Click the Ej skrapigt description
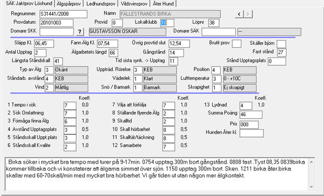 pyautogui.click(x=240, y=88)
